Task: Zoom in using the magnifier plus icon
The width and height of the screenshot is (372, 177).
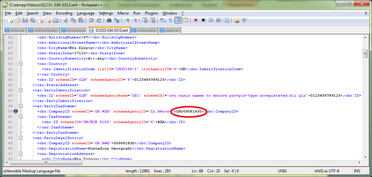Action: [127, 21]
